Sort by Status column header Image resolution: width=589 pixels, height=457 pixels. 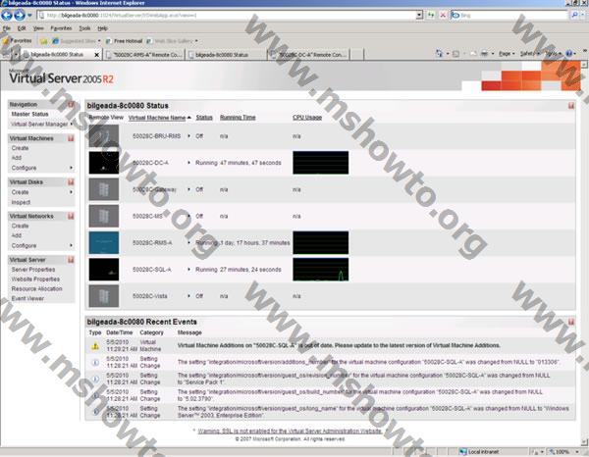204,118
